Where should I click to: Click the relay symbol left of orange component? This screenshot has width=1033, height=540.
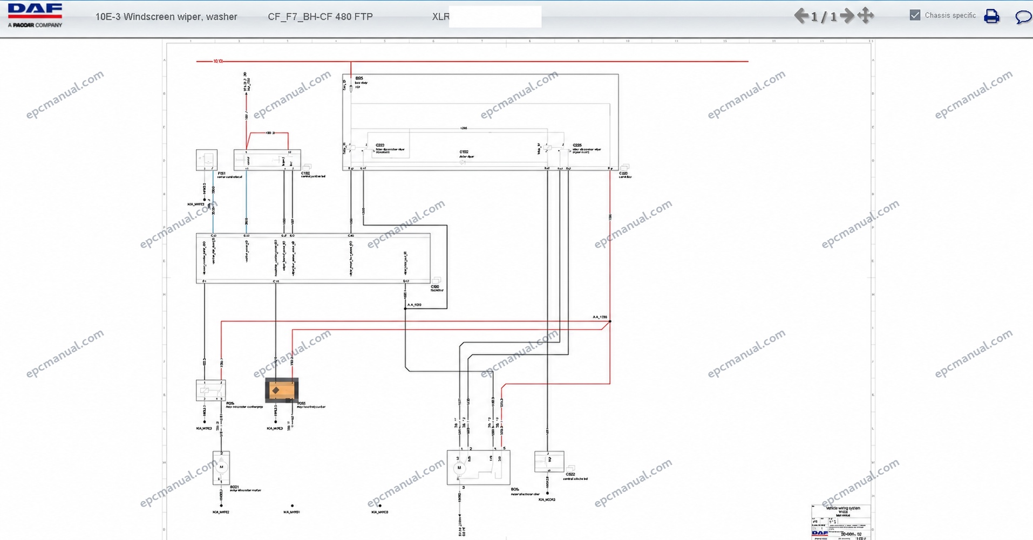[210, 390]
